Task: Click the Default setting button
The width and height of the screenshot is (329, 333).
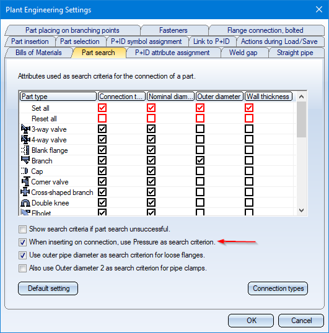Action: click(x=48, y=288)
